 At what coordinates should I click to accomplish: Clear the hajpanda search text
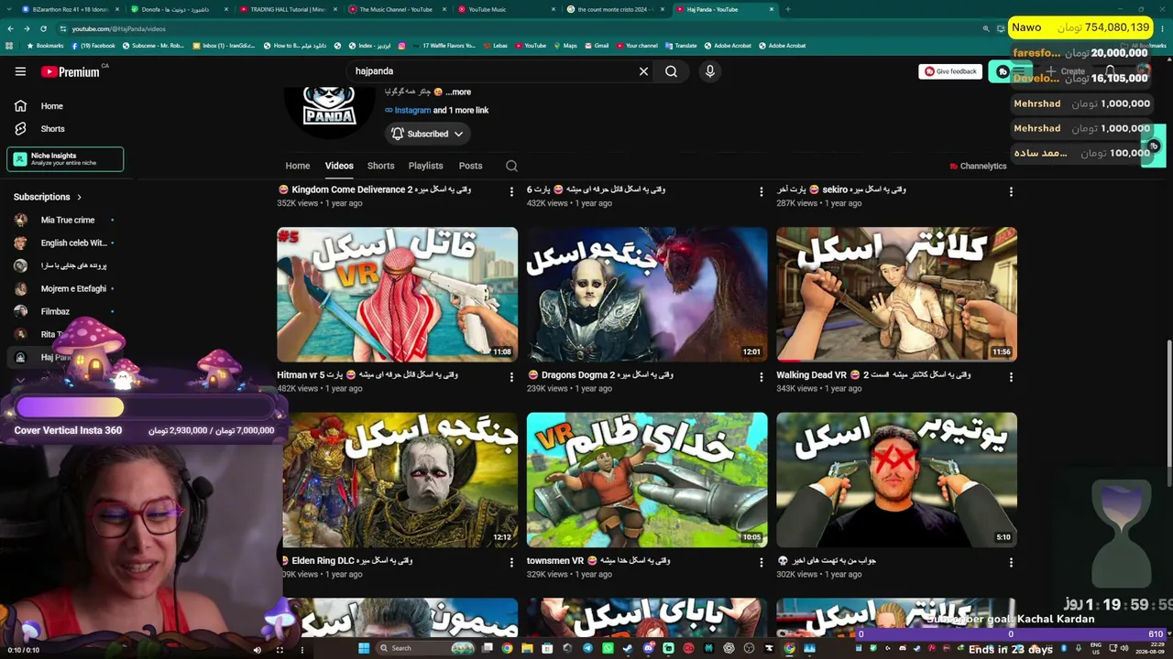(643, 71)
